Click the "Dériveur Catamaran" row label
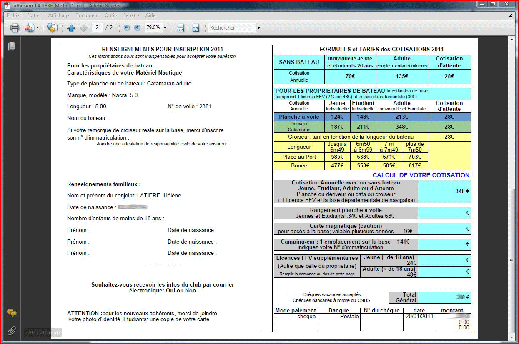The height and width of the screenshot is (344, 519). pos(299,127)
